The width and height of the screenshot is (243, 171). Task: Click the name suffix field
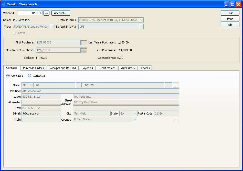point(168,85)
